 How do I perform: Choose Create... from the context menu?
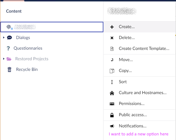point(140,27)
